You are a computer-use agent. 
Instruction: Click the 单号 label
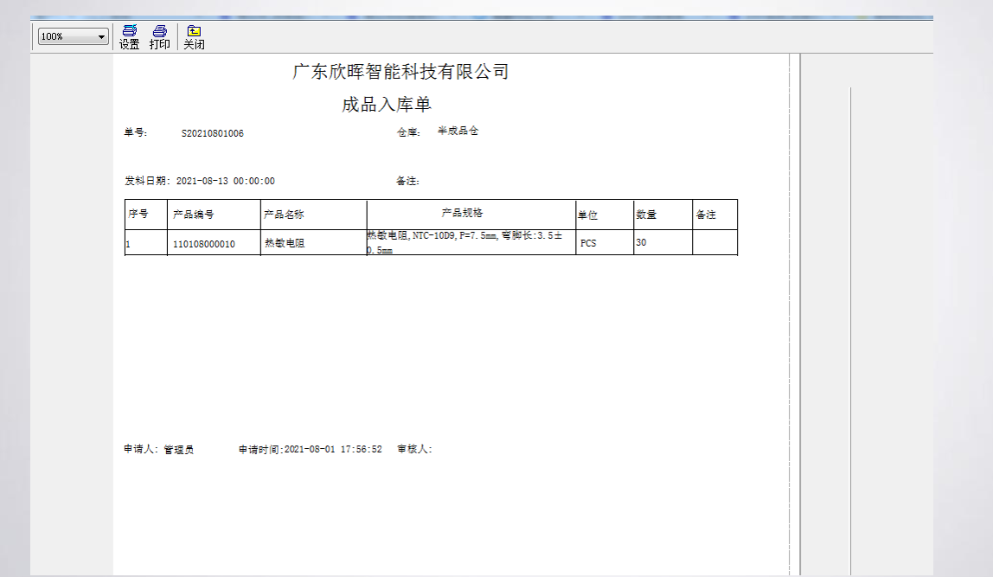pos(136,132)
